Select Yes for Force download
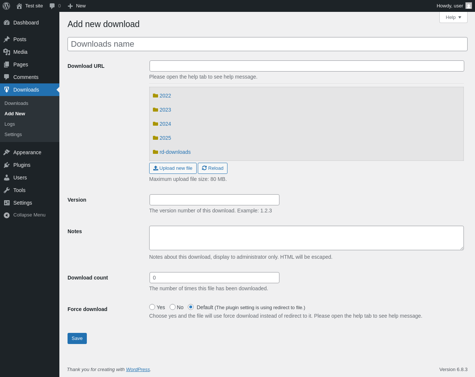This screenshot has height=377, width=475. pos(152,307)
